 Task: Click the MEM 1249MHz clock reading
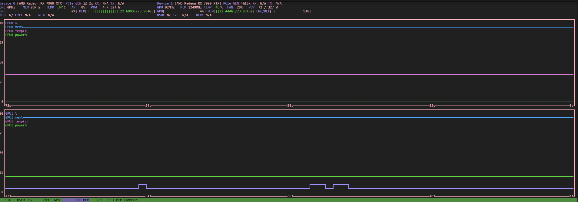click(191, 7)
